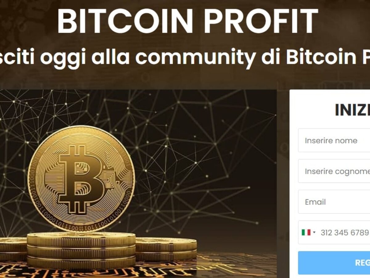Open the country code dropdown arrow
The width and height of the screenshot is (370, 278).
(314, 232)
